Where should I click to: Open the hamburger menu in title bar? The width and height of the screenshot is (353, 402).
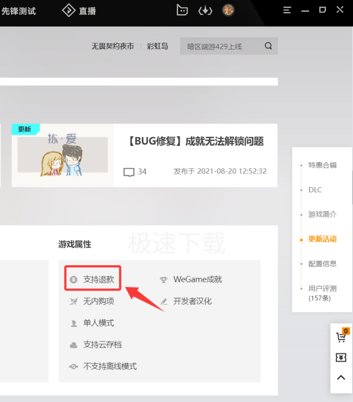click(x=287, y=10)
